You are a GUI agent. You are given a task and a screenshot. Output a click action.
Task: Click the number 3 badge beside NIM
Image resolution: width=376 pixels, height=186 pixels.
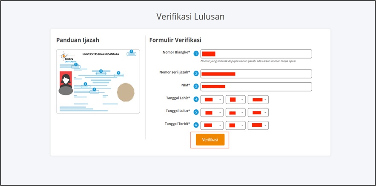click(x=196, y=86)
